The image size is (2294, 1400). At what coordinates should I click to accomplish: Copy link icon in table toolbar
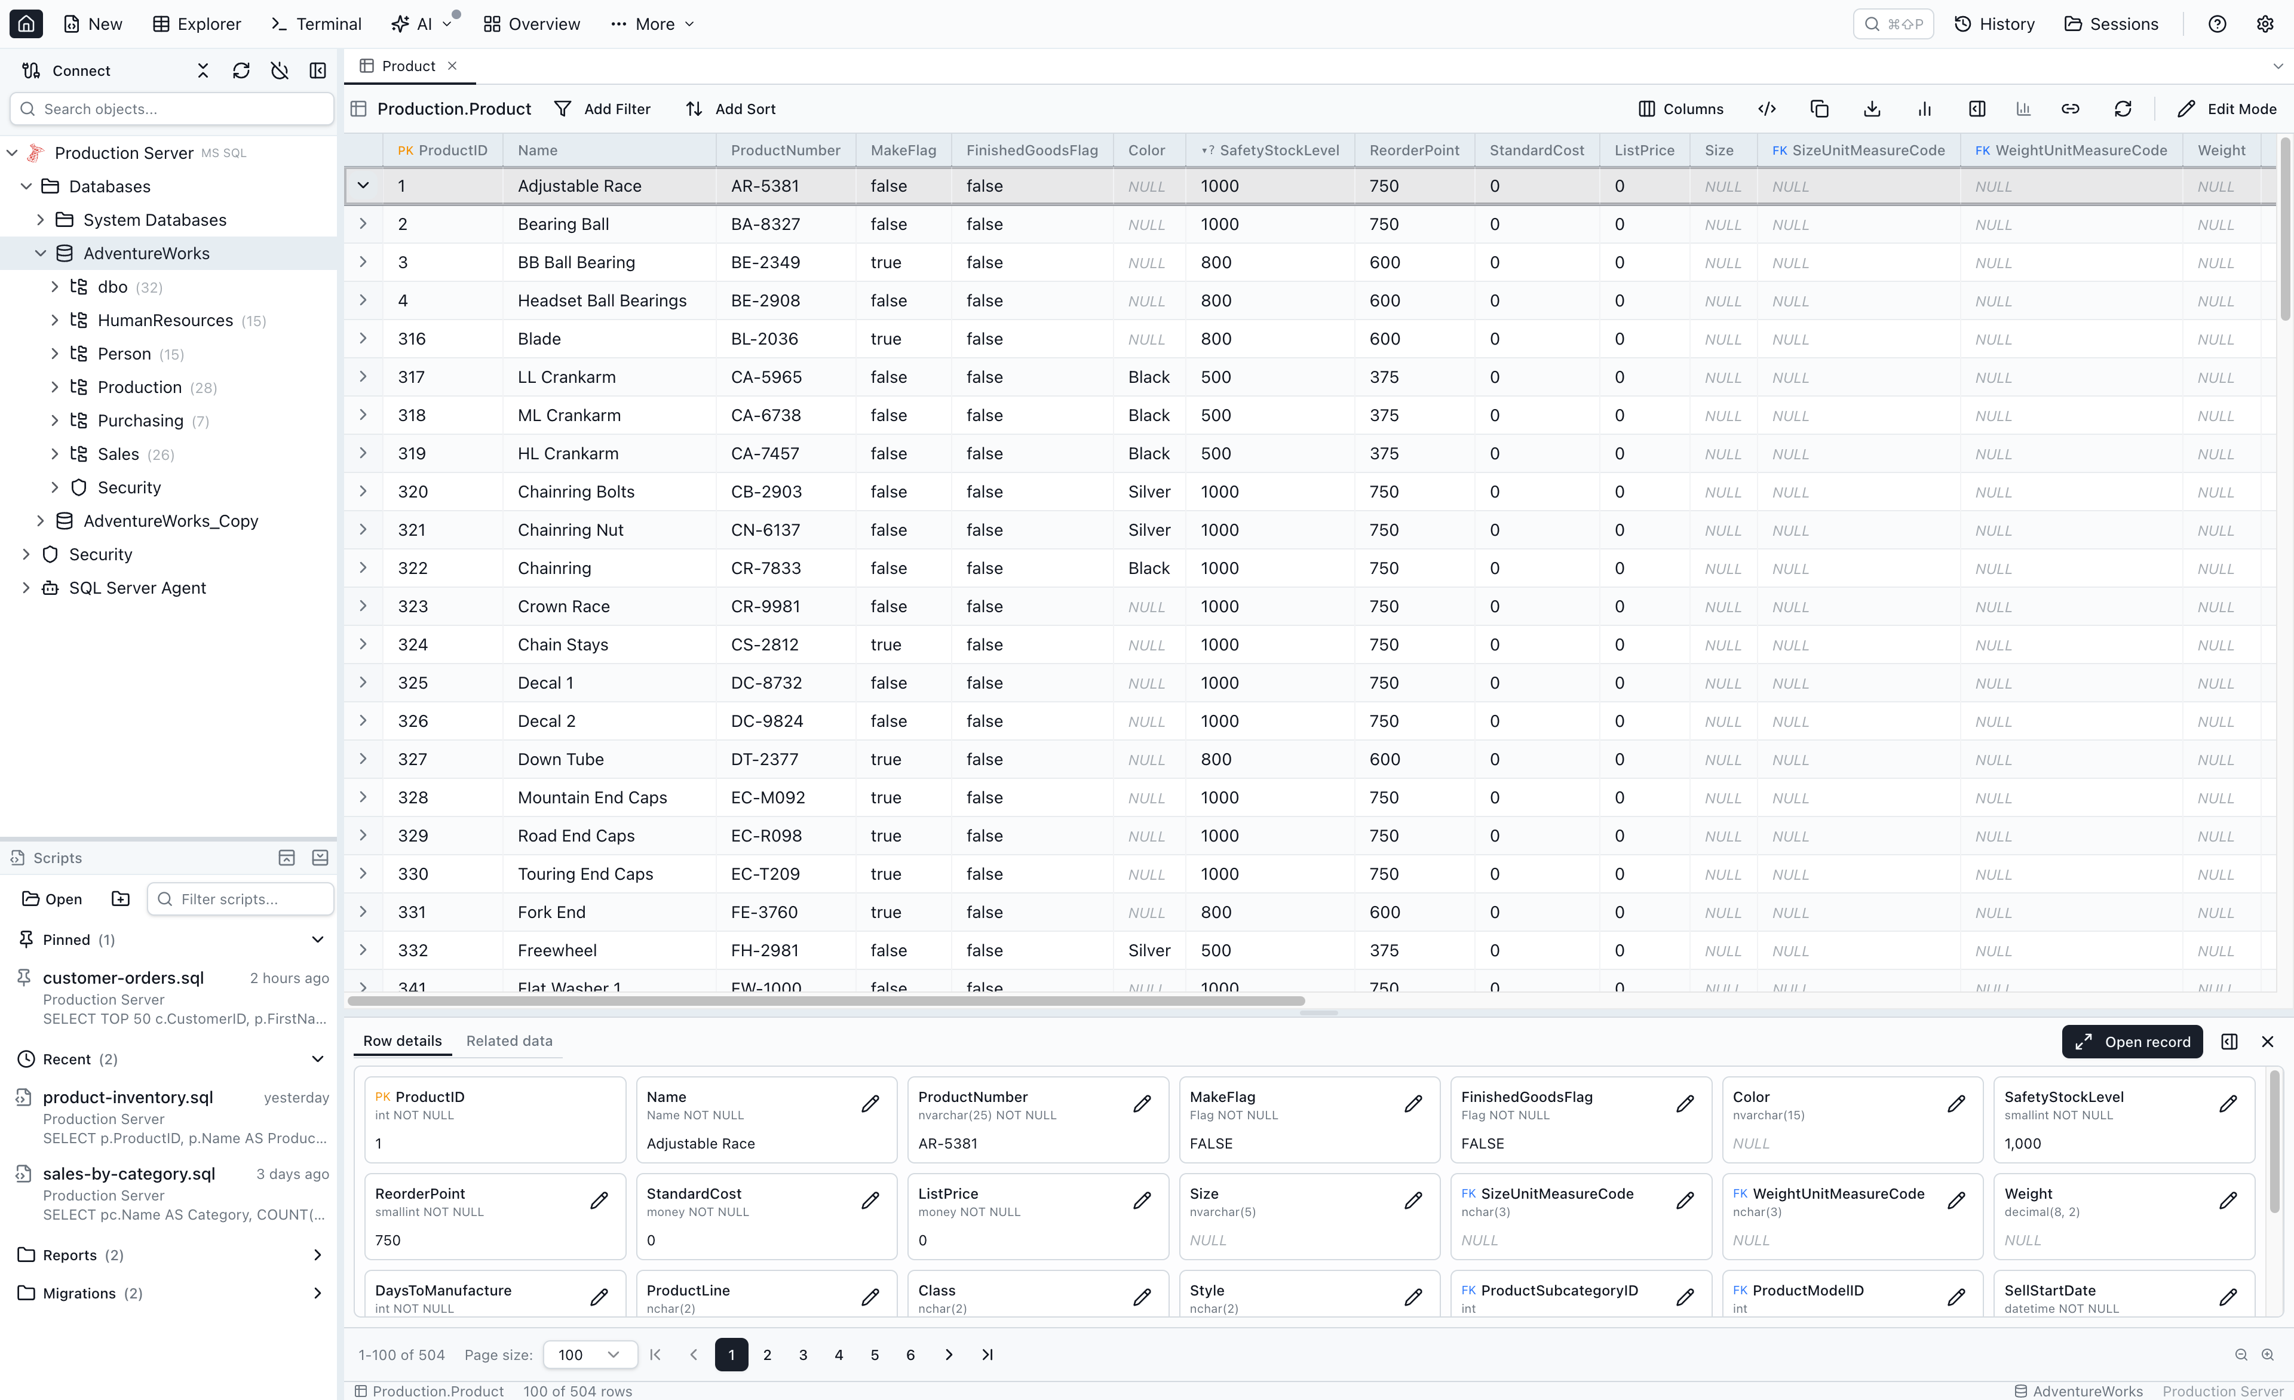[2069, 109]
